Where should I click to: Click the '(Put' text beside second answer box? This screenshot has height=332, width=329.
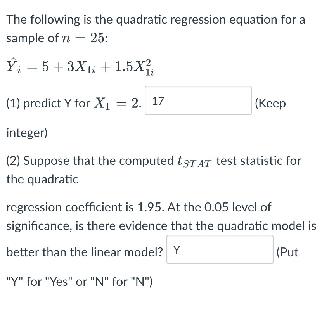coord(287,252)
